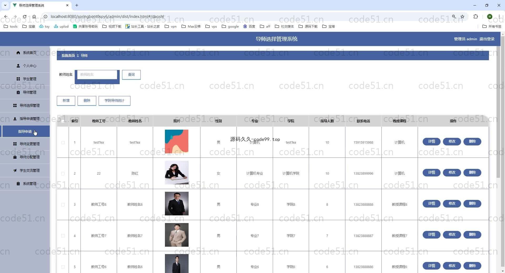
Task: Check the checkbox for row 教师姓名8
Action: tap(63, 205)
